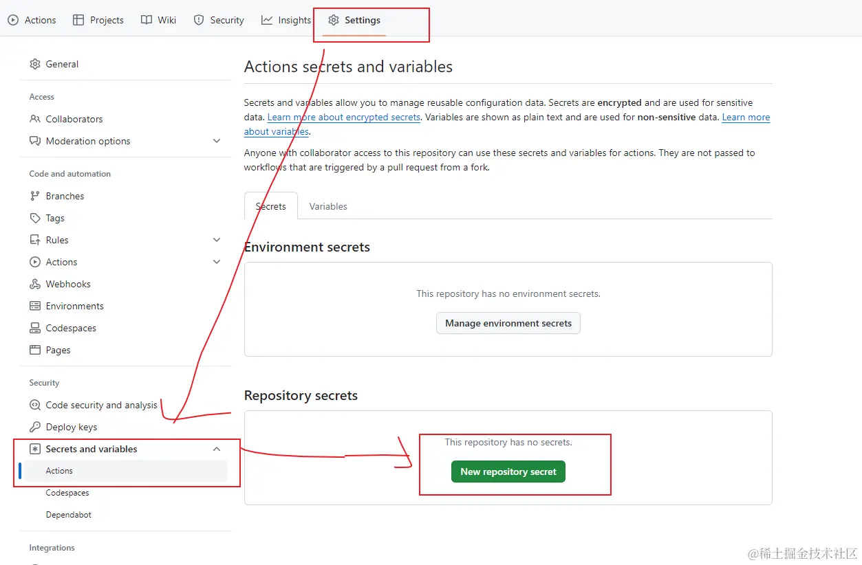The image size is (862, 565).
Task: Collapse the Secrets and variables chevron
Action: (217, 449)
